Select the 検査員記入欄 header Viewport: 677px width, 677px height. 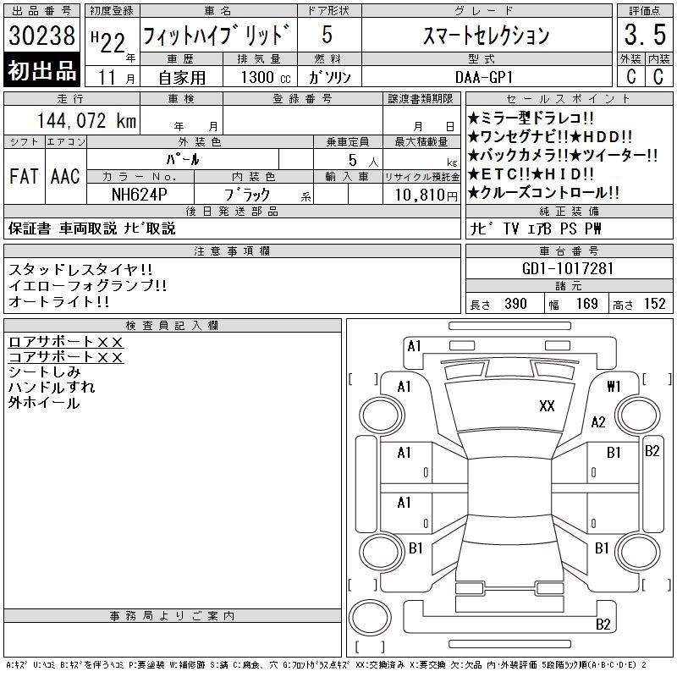click(x=173, y=326)
